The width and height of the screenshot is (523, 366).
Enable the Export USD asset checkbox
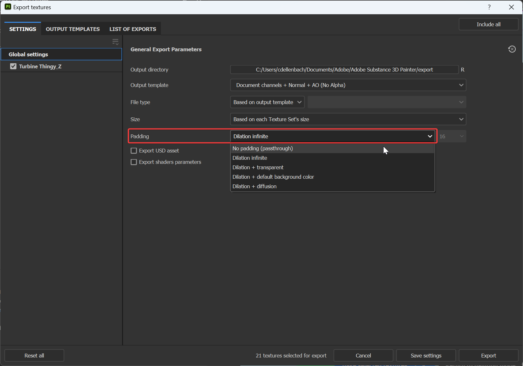coord(134,151)
